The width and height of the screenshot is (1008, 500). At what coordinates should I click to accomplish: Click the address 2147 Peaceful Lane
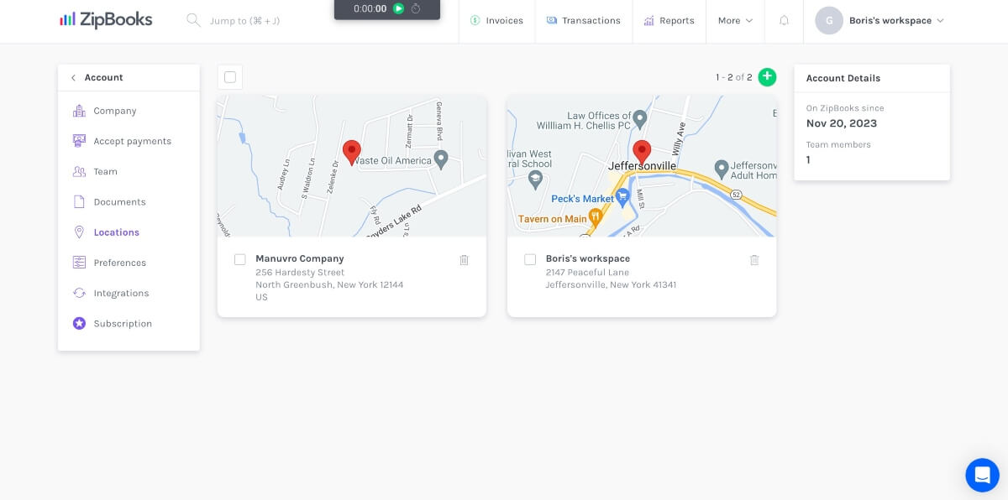point(587,272)
